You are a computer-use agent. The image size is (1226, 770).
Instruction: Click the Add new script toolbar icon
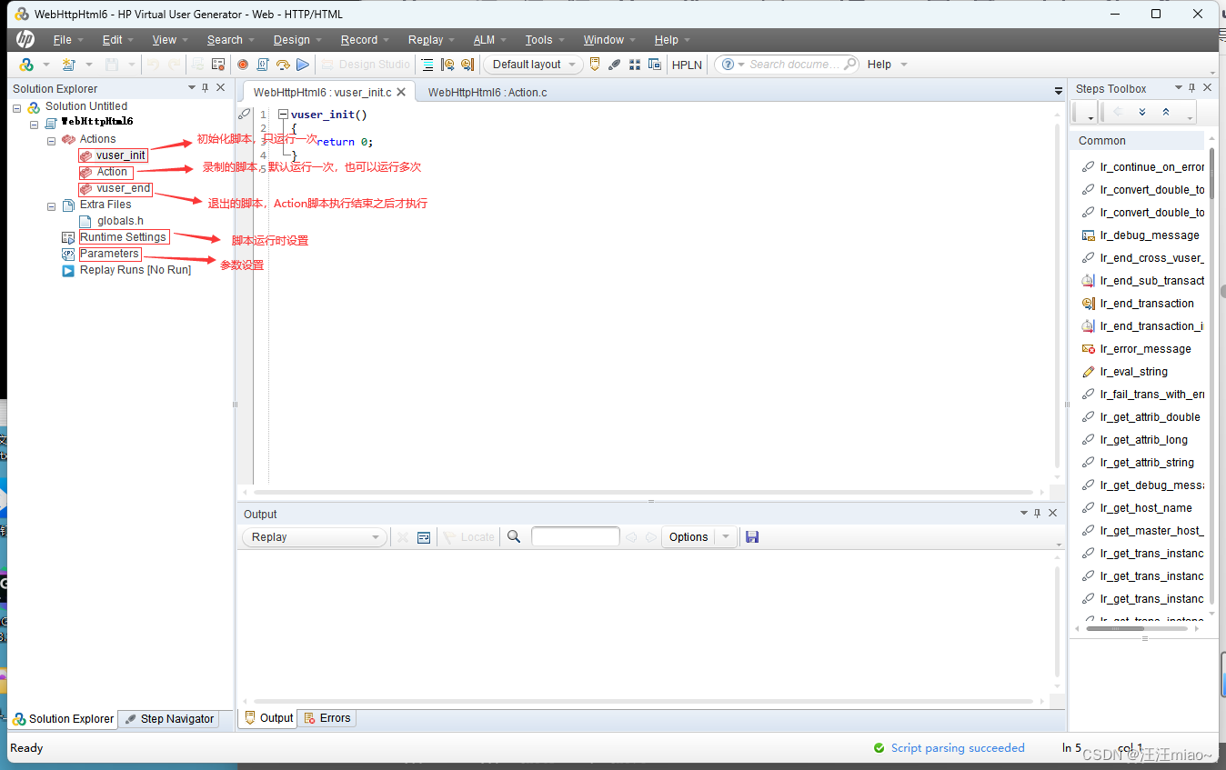point(68,65)
